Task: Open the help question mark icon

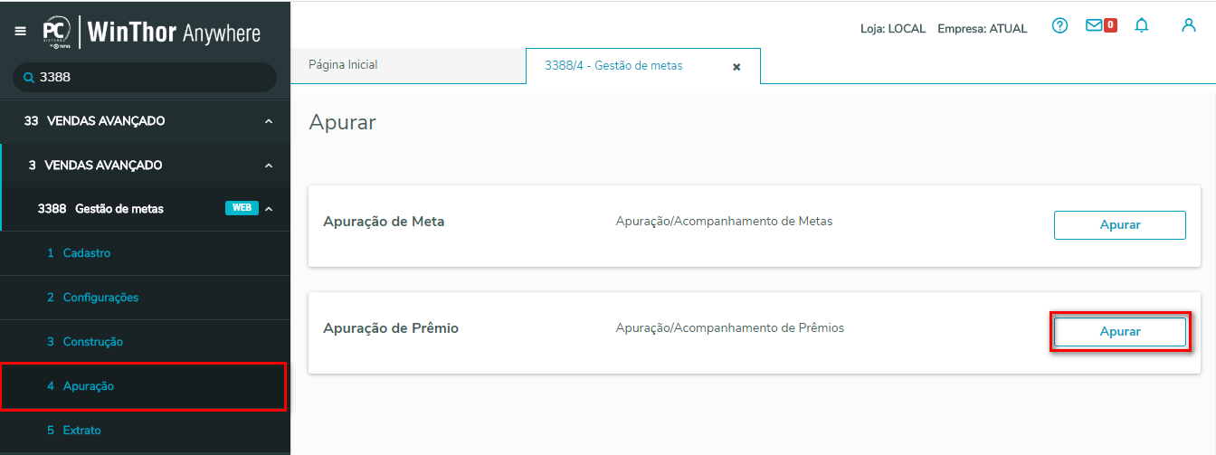Action: click(1059, 26)
